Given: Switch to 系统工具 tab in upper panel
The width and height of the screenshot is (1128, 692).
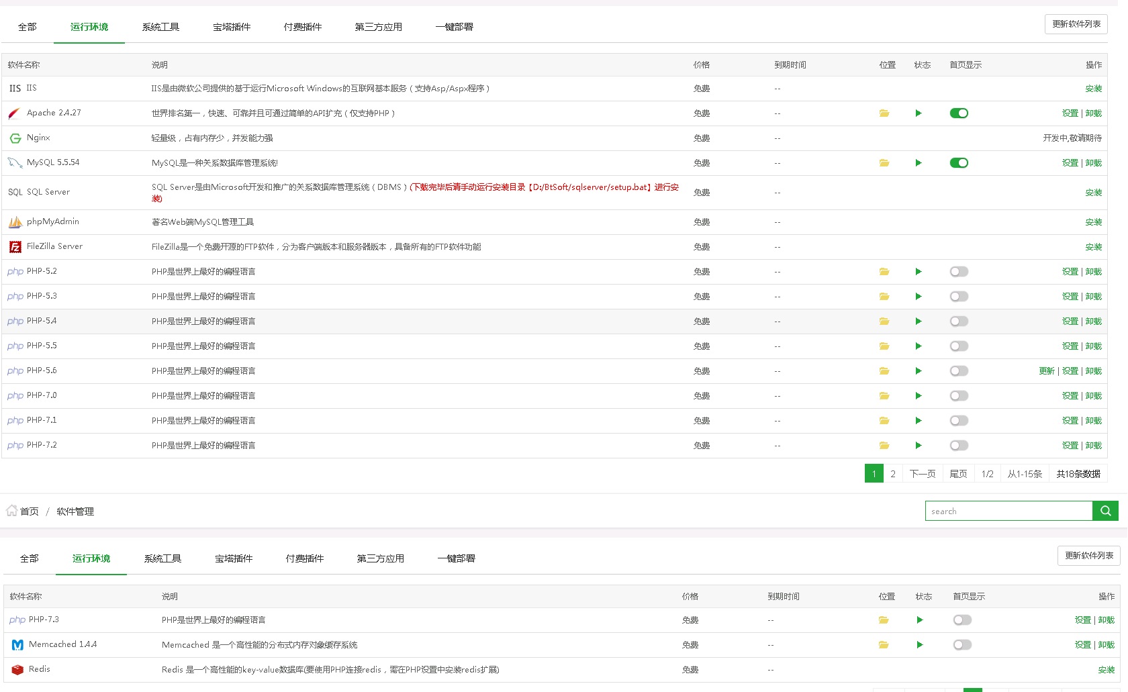Looking at the screenshot, I should tap(160, 27).
